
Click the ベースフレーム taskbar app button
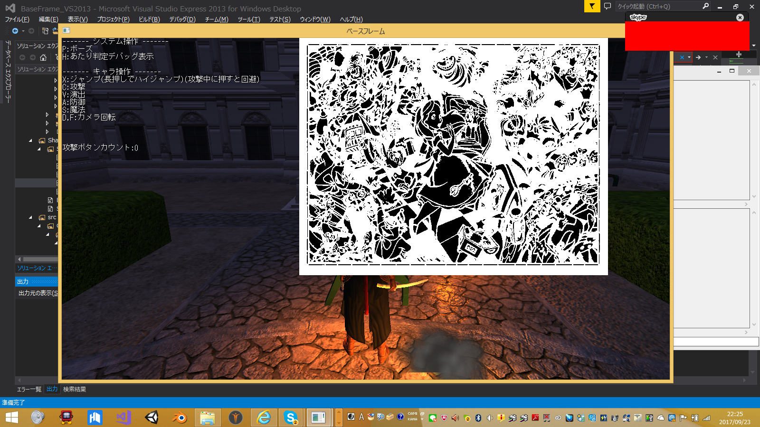click(318, 418)
